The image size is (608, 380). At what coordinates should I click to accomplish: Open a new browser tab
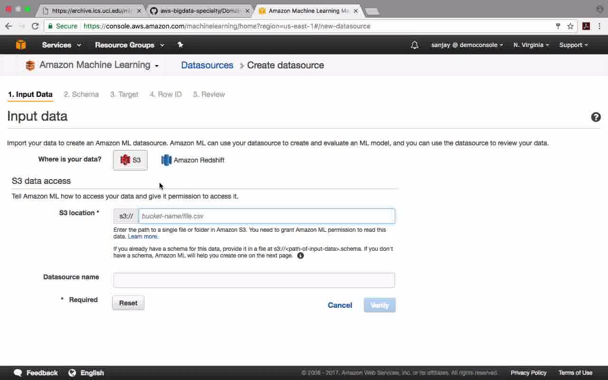372,11
